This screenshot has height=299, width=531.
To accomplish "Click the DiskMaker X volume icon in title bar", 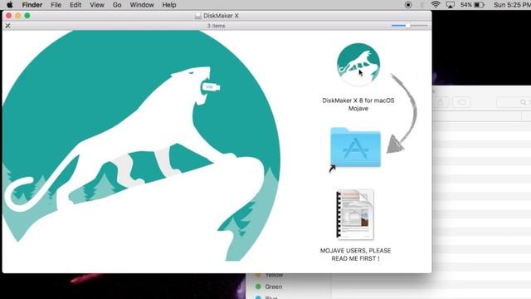I will [x=198, y=16].
